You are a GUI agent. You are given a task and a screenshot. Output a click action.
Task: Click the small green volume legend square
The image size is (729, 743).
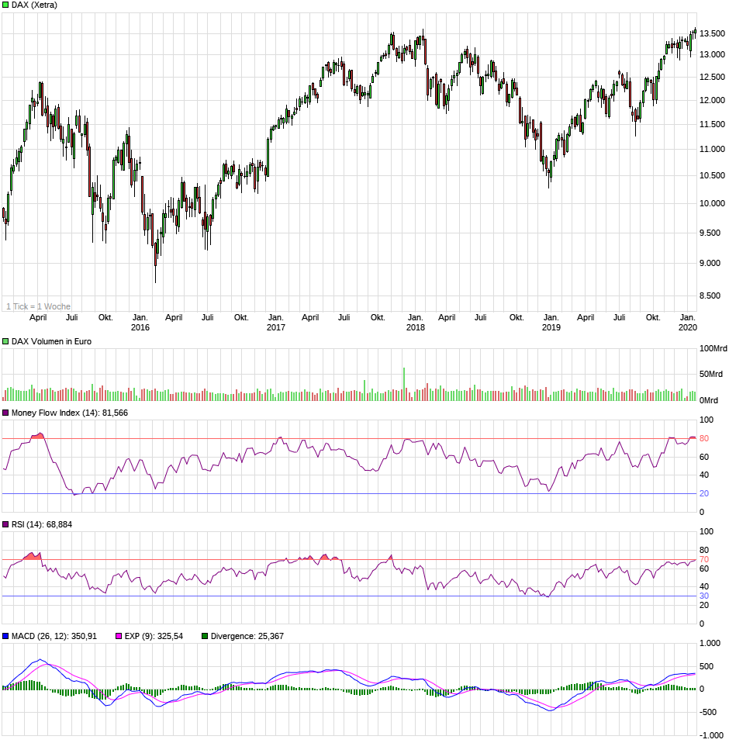[5, 340]
